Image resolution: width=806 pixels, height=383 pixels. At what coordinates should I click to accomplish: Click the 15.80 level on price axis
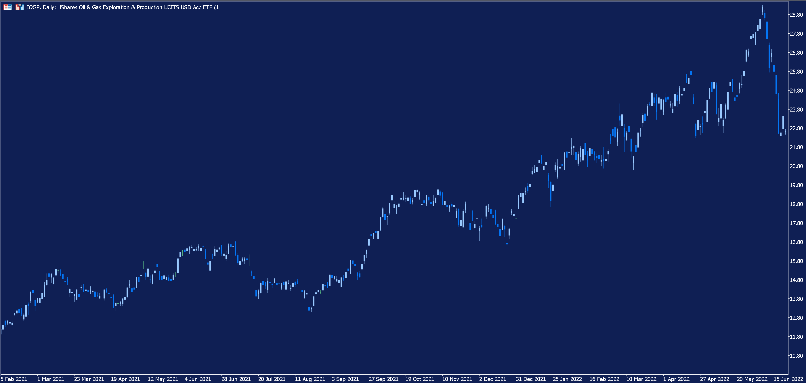tap(796, 261)
